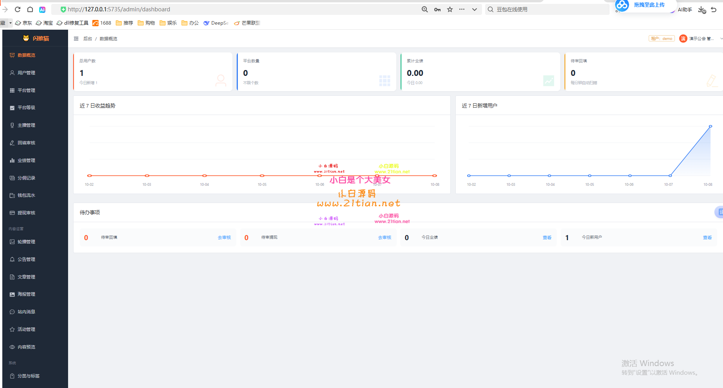Click the 待审回填 stat card at the top
This screenshot has width=723, height=388.
pos(644,72)
